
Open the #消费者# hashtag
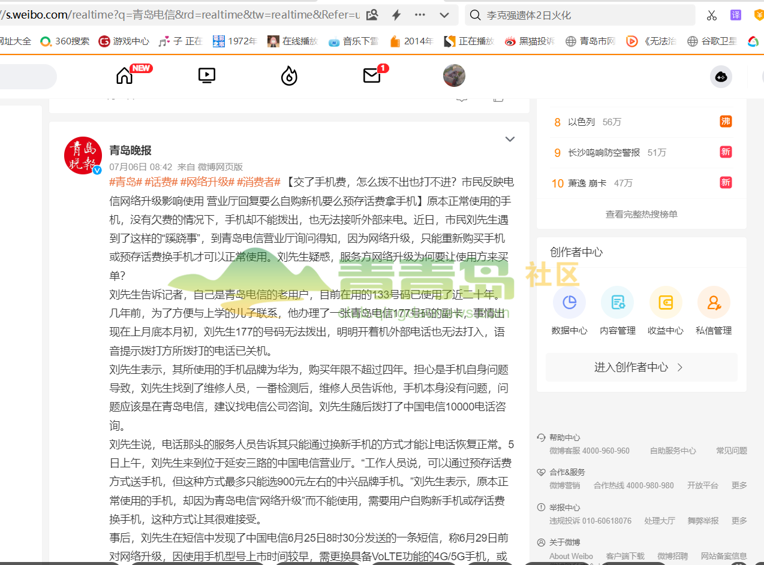tap(258, 182)
